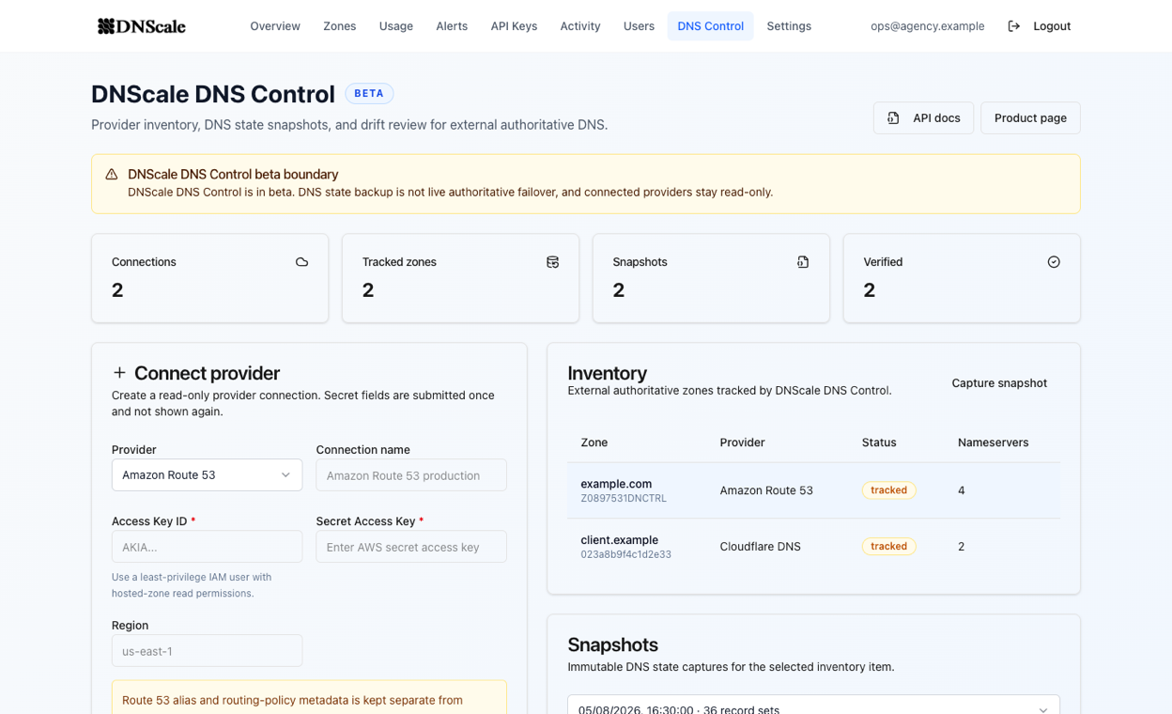
Task: Click the Zone column header
Action: [x=594, y=442]
